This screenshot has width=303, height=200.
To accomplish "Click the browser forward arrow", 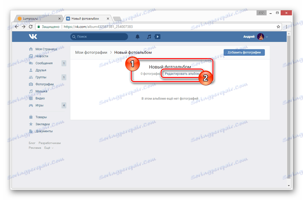I will tap(24, 26).
